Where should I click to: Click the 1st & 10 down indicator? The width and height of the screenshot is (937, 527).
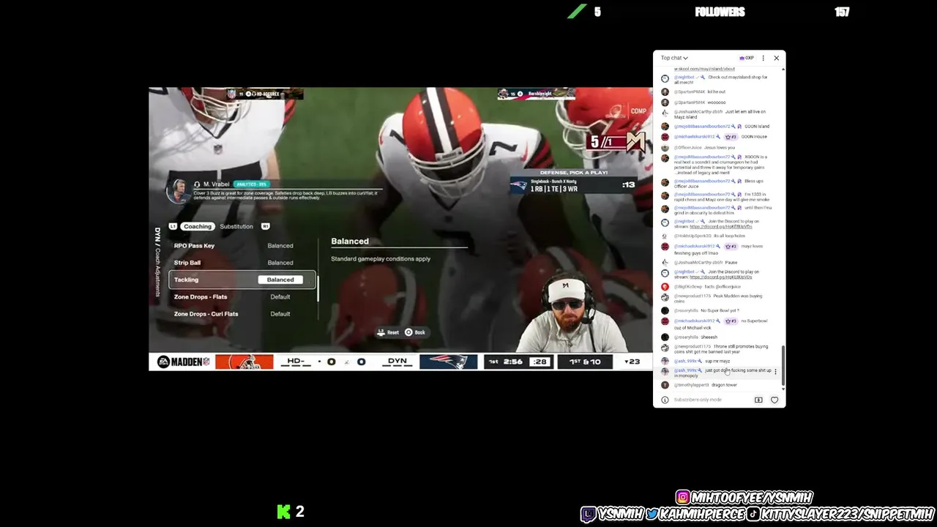pos(585,362)
